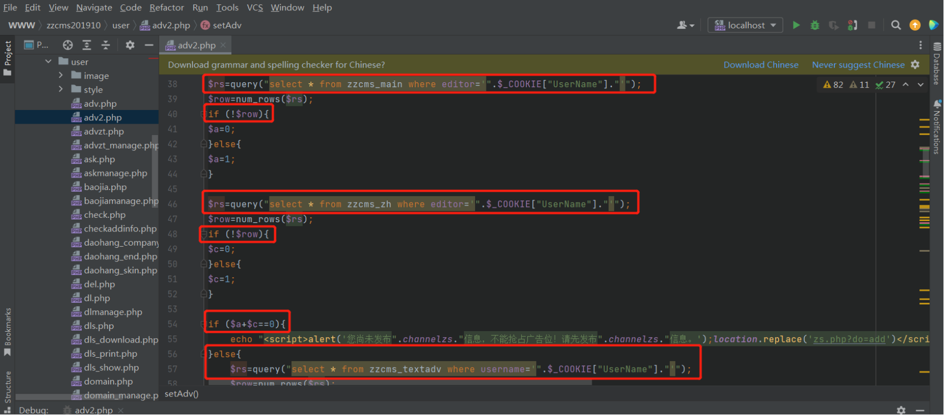The image size is (944, 415).
Task: Open Search Everywhere magnifier icon
Action: click(895, 25)
